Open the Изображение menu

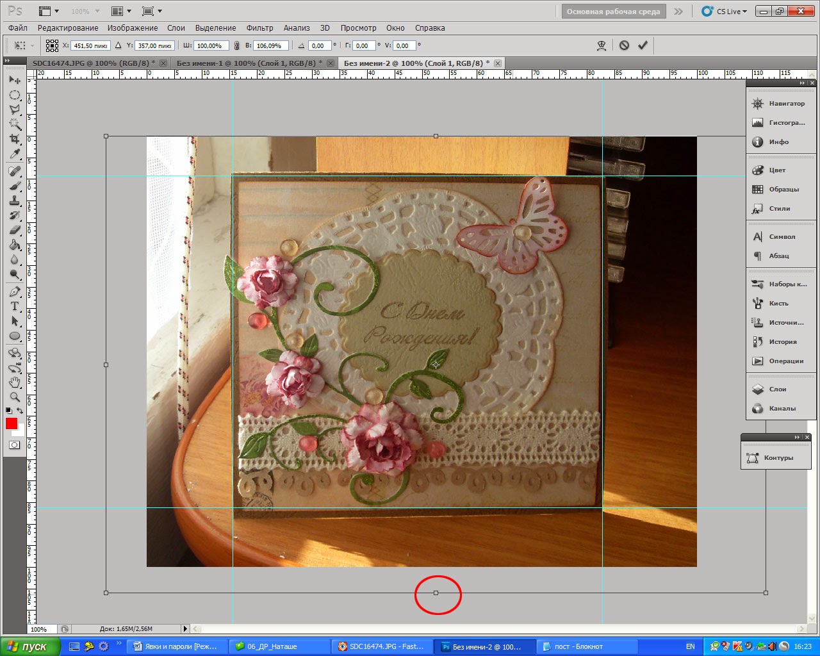(133, 28)
